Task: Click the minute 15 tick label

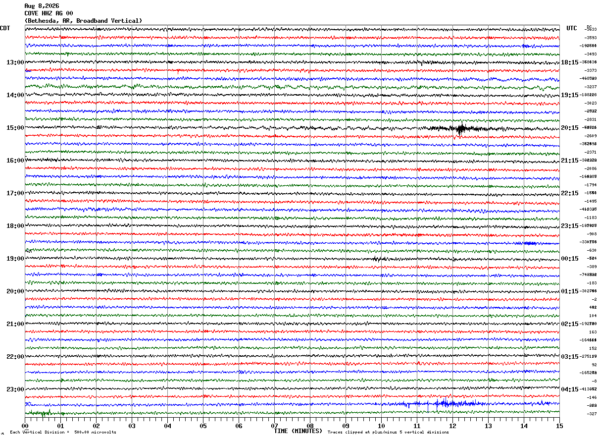Action: click(x=559, y=426)
